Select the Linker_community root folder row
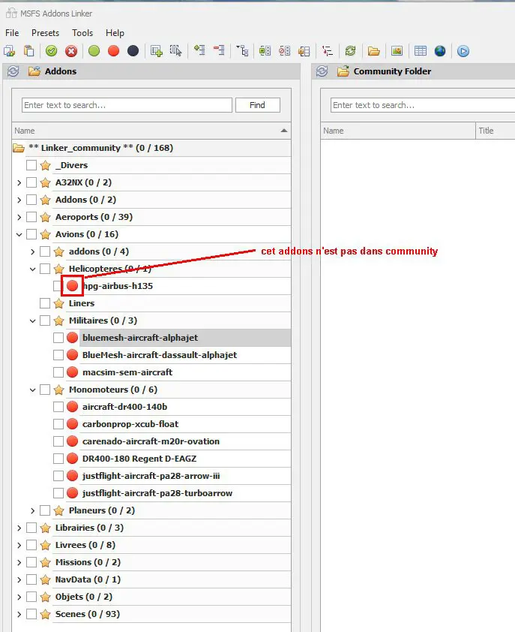 (x=151, y=148)
